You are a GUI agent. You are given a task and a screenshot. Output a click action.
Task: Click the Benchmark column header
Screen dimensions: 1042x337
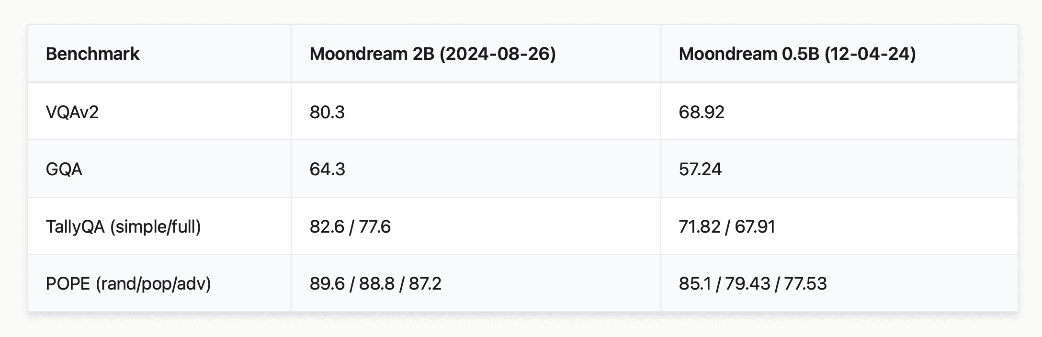[92, 54]
